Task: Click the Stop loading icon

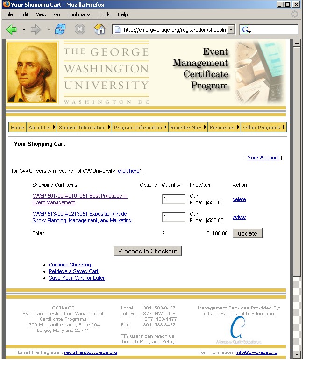Action: click(x=80, y=29)
